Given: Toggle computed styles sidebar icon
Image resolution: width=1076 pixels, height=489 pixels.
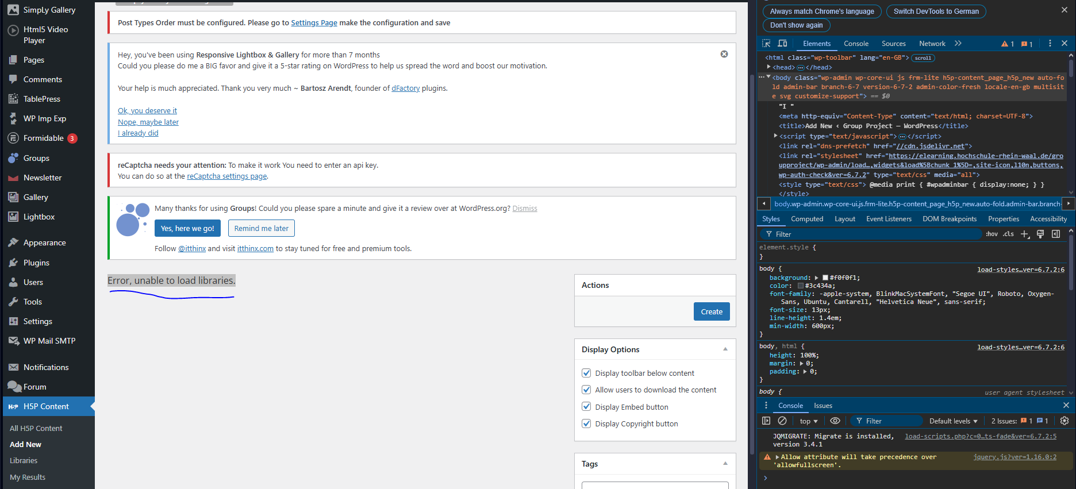Looking at the screenshot, I should pos(1056,234).
